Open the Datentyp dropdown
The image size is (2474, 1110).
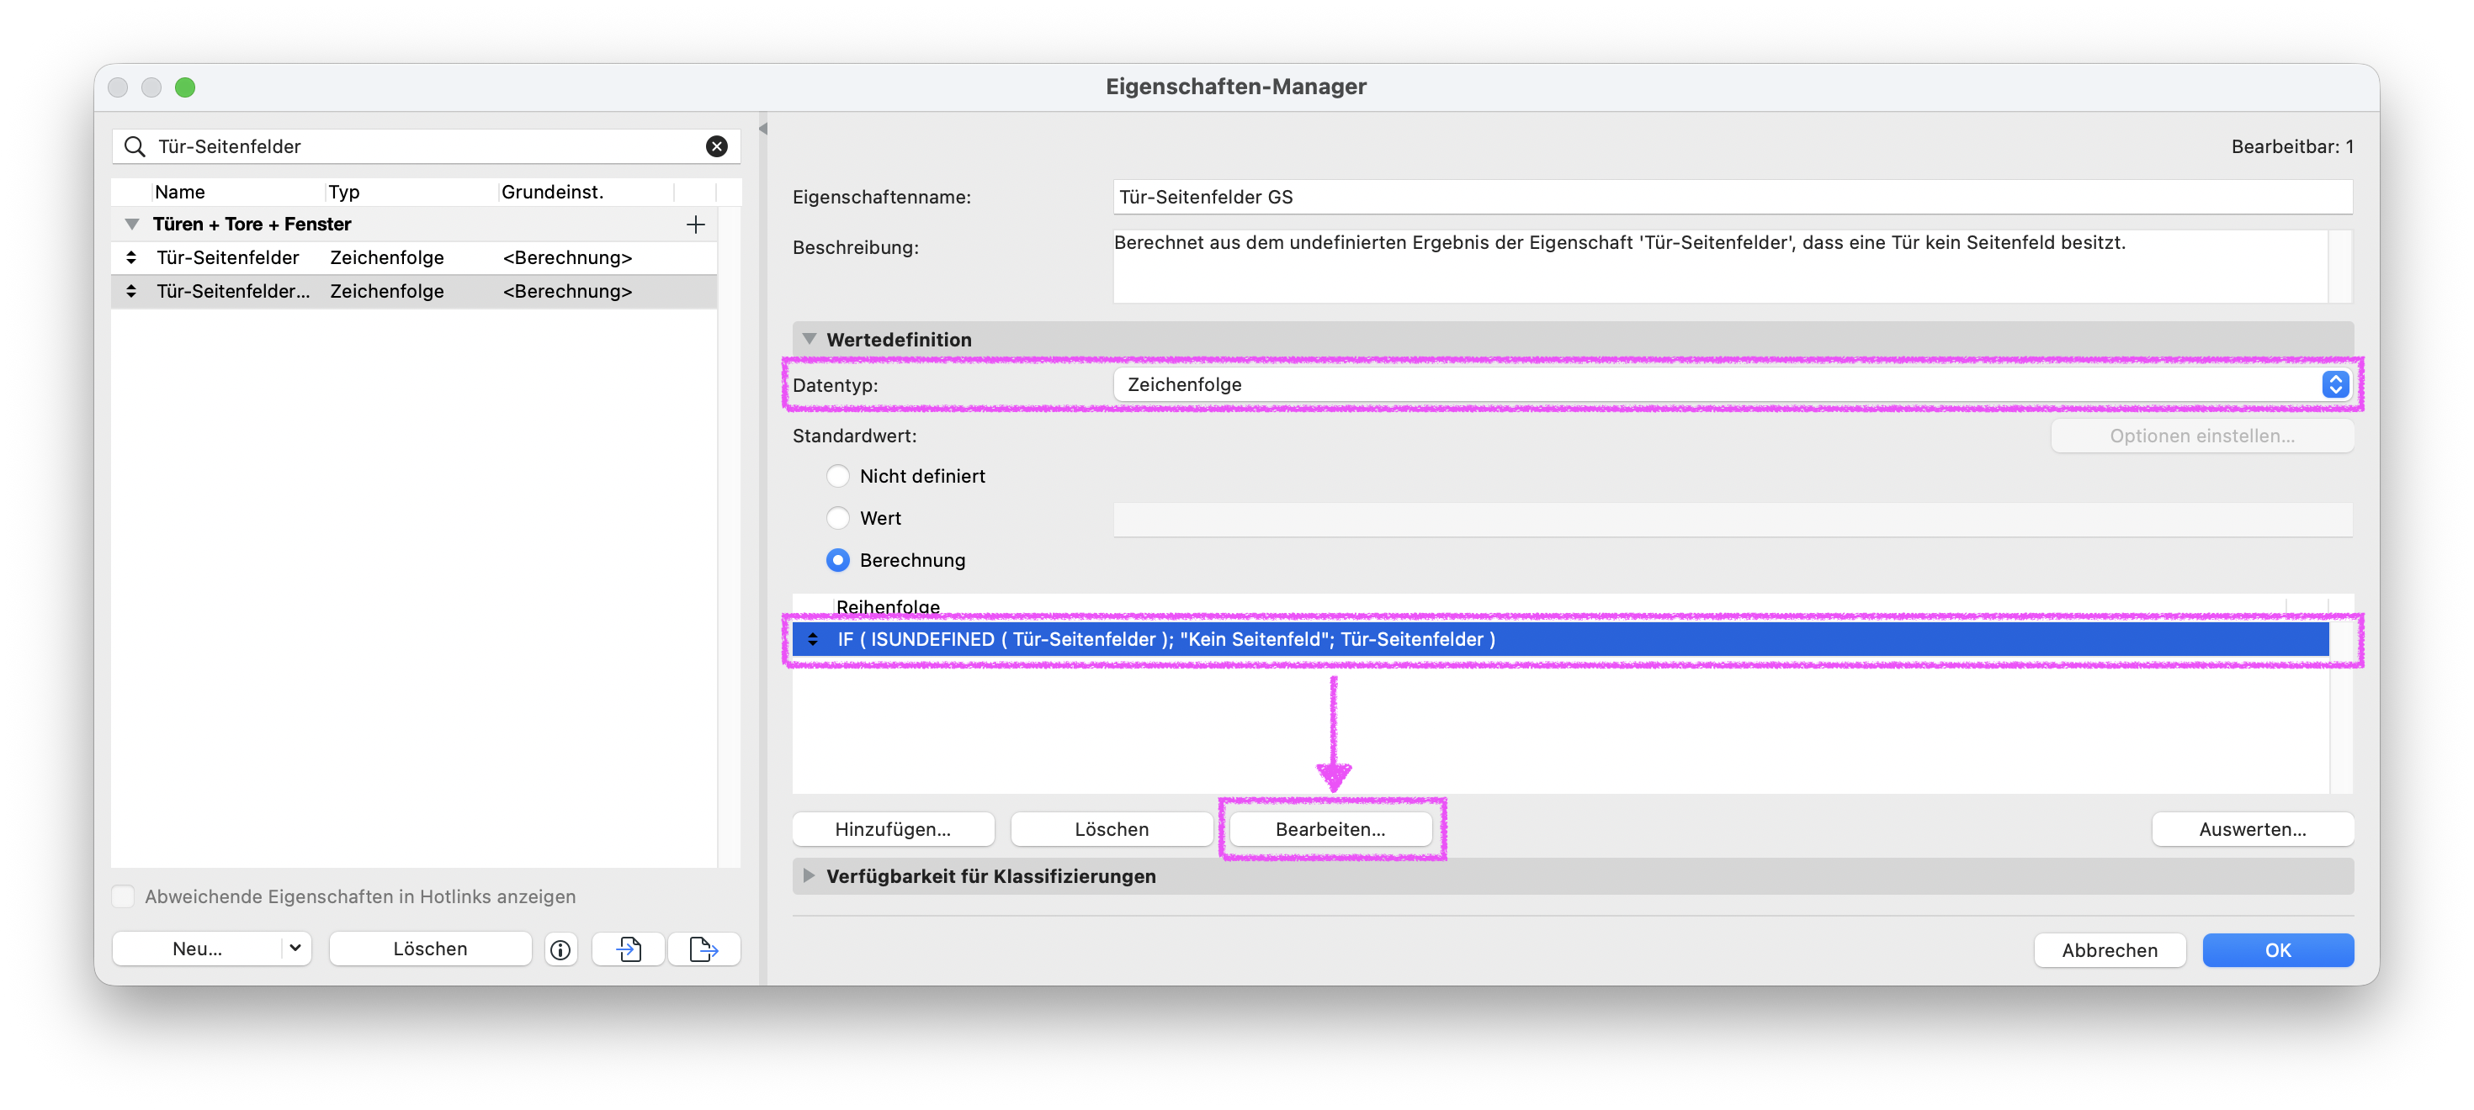click(1733, 384)
